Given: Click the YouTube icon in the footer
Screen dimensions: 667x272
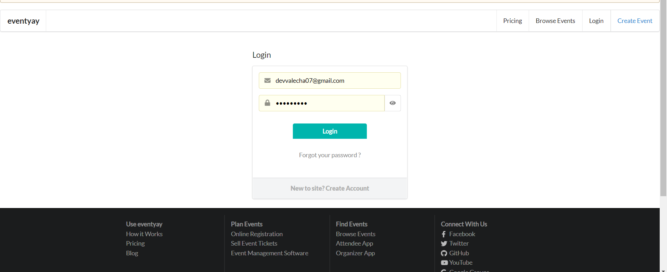Looking at the screenshot, I should click(444, 263).
